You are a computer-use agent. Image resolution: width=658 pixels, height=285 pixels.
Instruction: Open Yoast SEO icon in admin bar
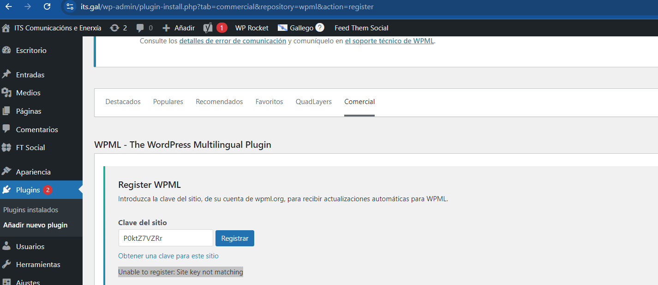tap(208, 28)
